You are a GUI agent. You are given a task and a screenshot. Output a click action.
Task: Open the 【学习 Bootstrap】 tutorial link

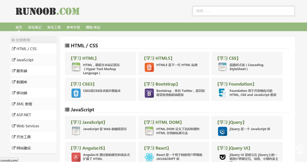[x=161, y=84]
